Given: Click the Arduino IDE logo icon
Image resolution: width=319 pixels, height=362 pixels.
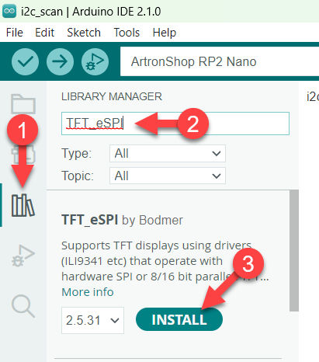Looking at the screenshot, I should click(x=9, y=11).
